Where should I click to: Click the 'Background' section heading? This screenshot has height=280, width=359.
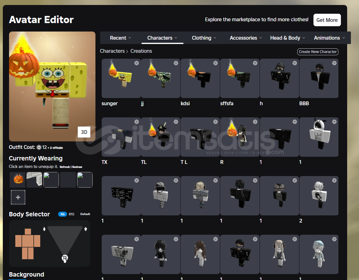tap(27, 274)
